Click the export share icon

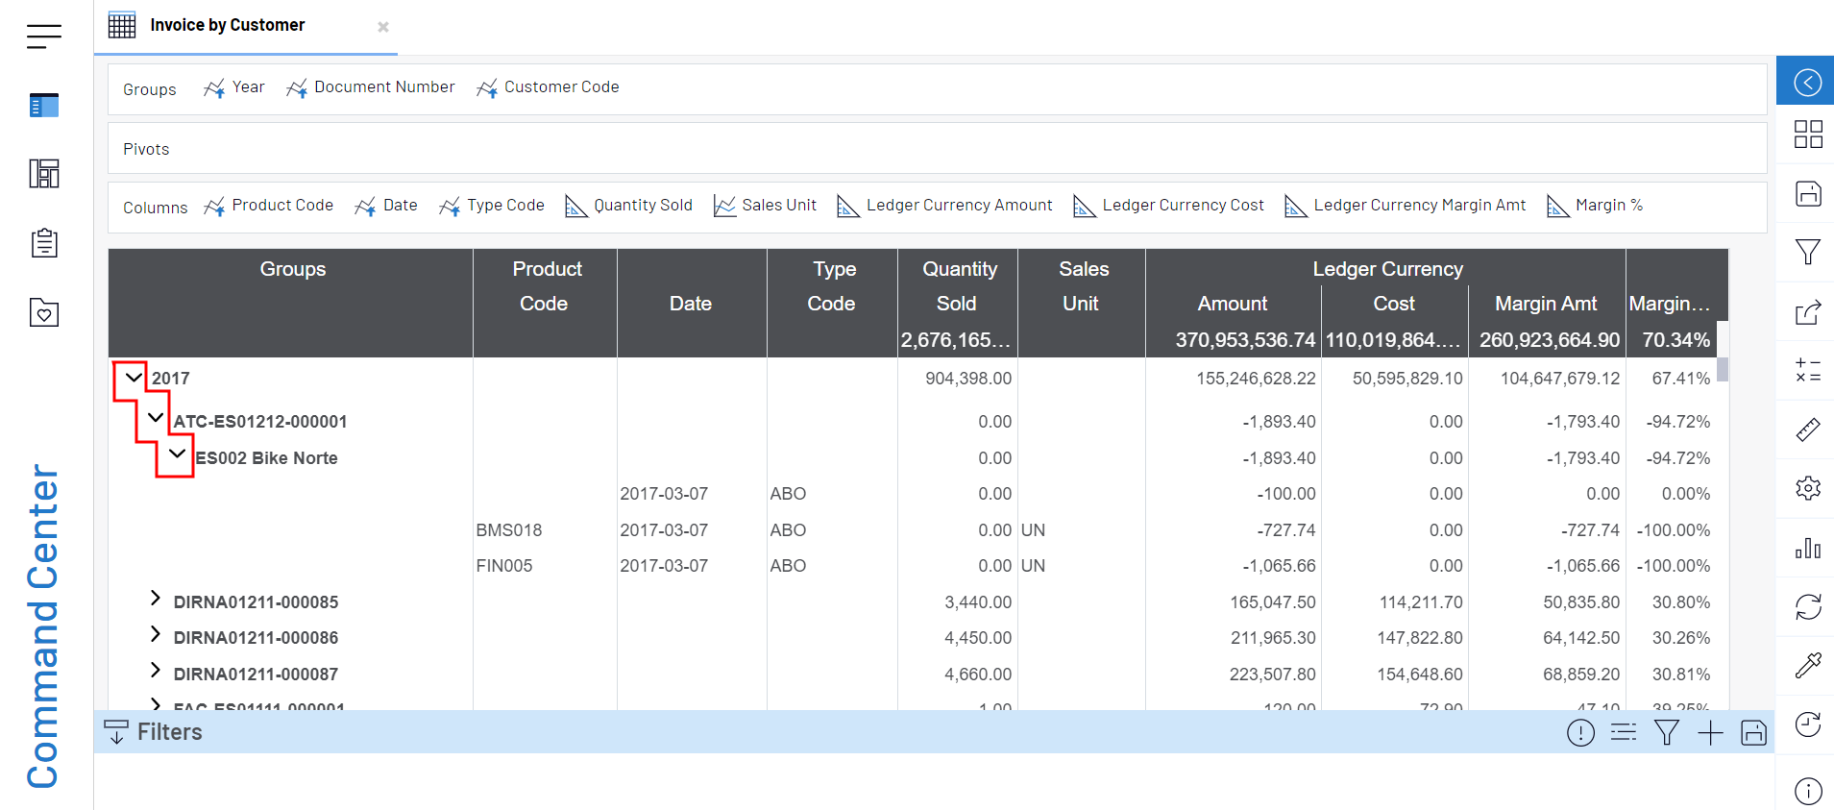[1807, 312]
